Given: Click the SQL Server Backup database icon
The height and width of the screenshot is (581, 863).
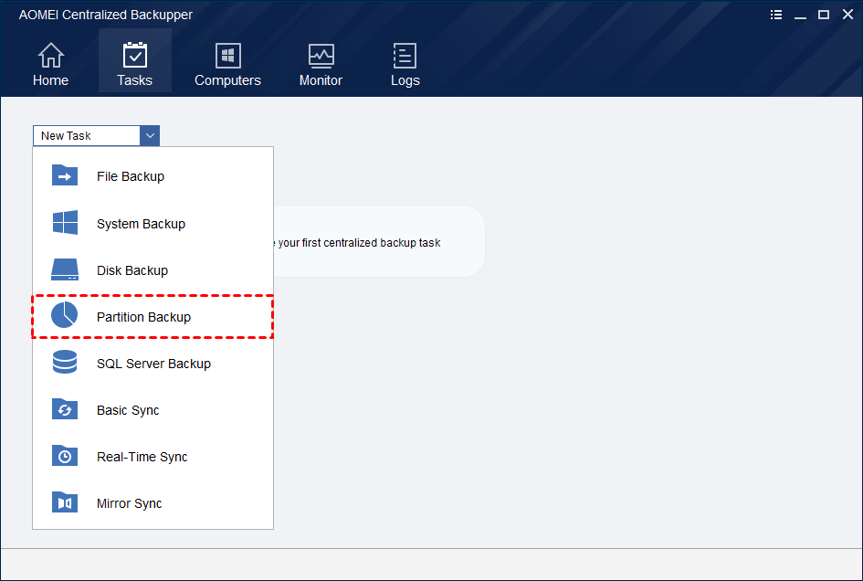Looking at the screenshot, I should click(65, 363).
